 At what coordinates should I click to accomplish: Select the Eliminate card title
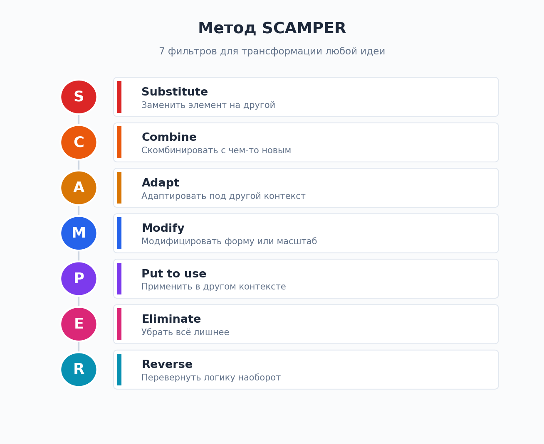point(171,319)
